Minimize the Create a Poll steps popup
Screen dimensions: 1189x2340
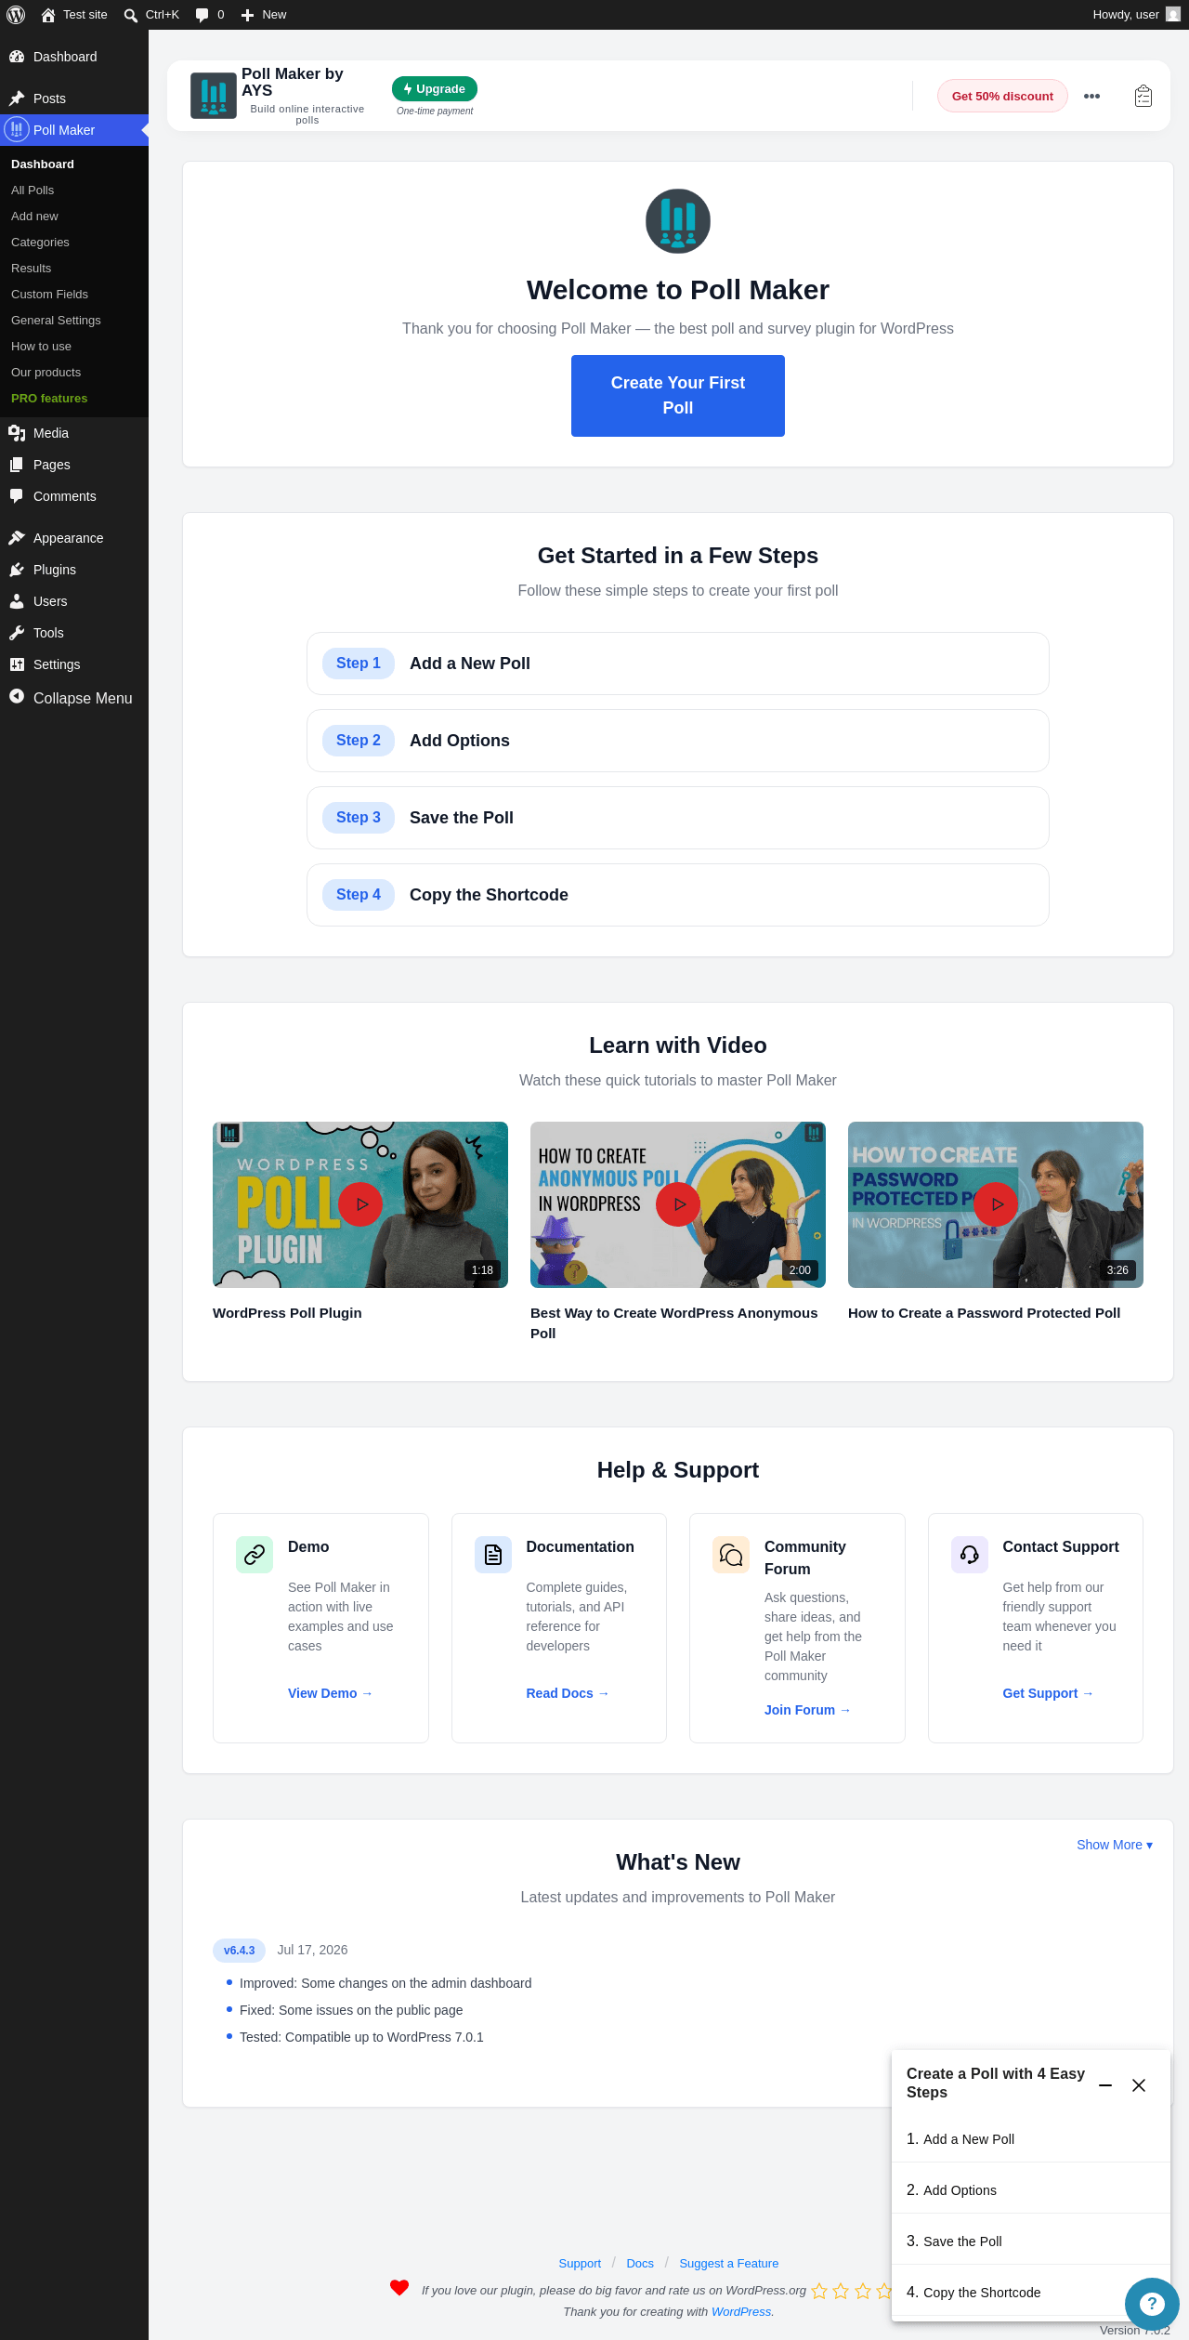(x=1105, y=2085)
